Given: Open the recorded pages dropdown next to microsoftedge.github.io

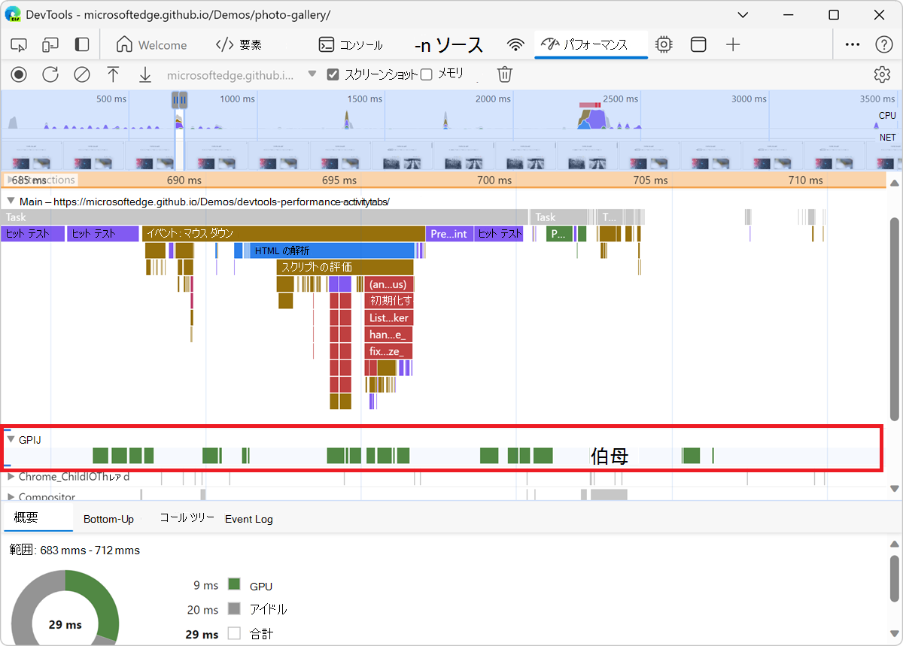Looking at the screenshot, I should (x=311, y=74).
